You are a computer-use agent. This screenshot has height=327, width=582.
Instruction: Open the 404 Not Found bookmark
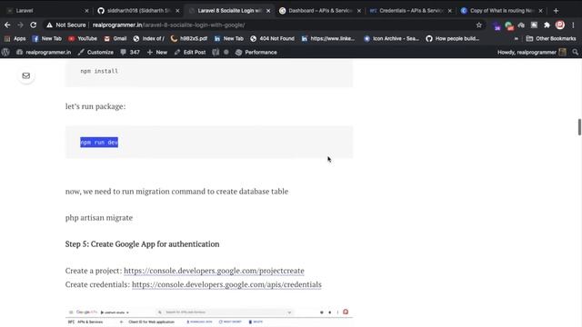[x=272, y=38]
